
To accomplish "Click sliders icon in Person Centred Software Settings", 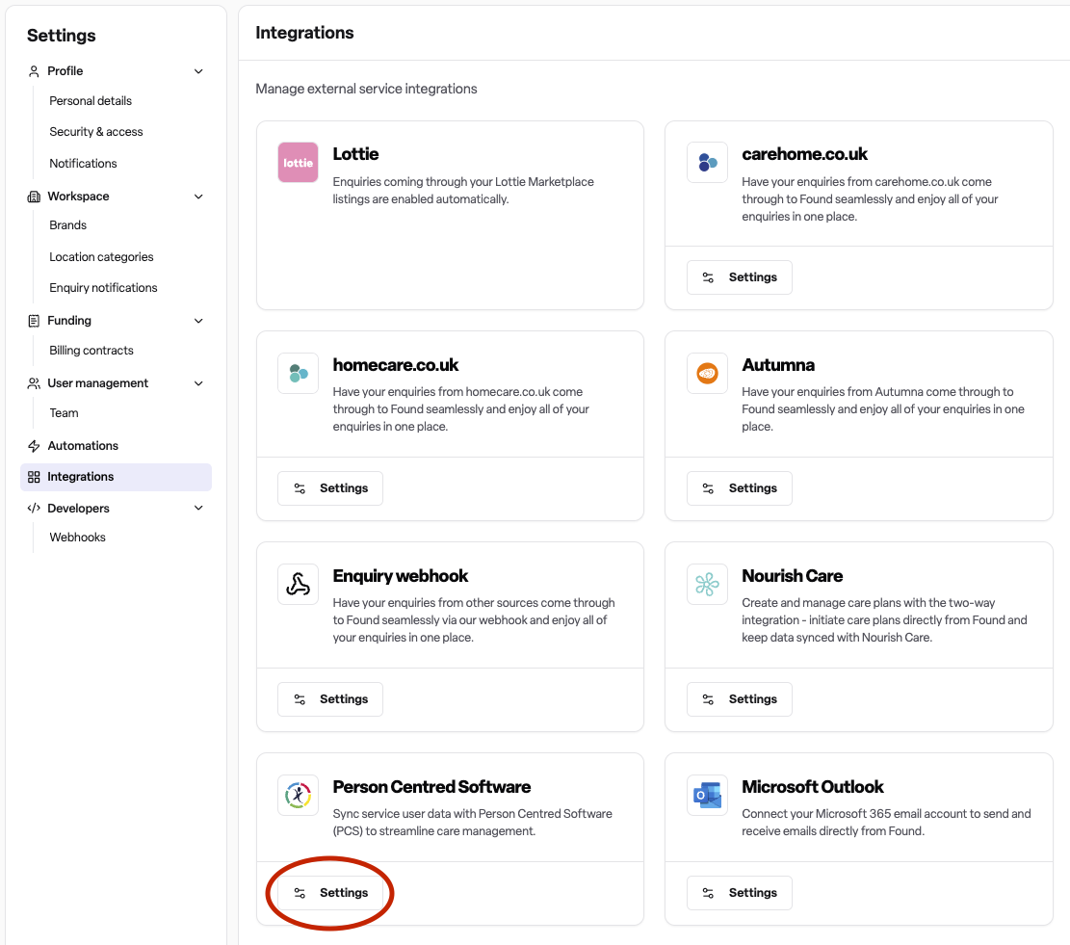I will tap(300, 893).
